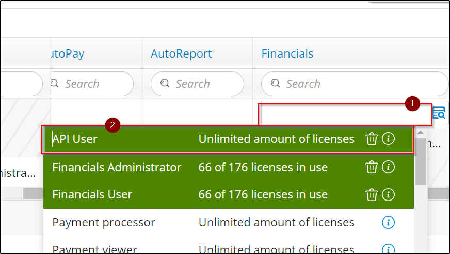View info about Financials User role

point(389,194)
